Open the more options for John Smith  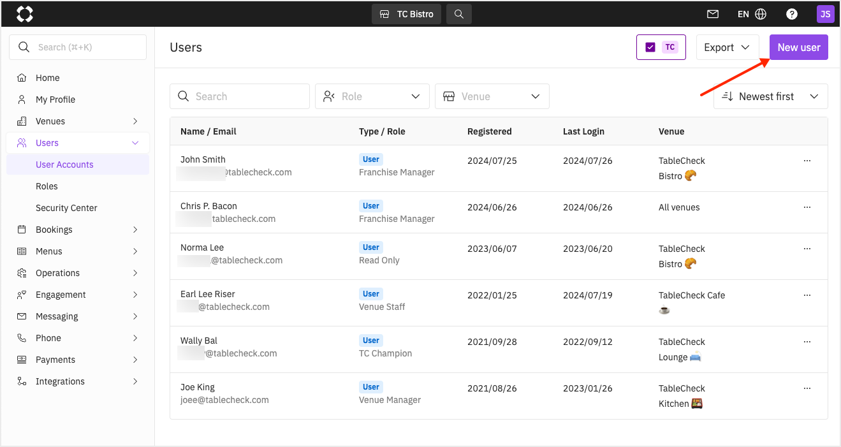pyautogui.click(x=807, y=161)
